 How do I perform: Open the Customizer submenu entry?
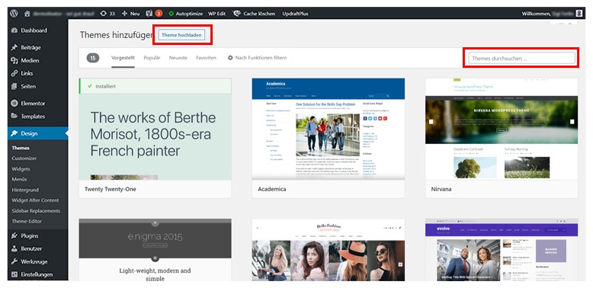(24, 158)
